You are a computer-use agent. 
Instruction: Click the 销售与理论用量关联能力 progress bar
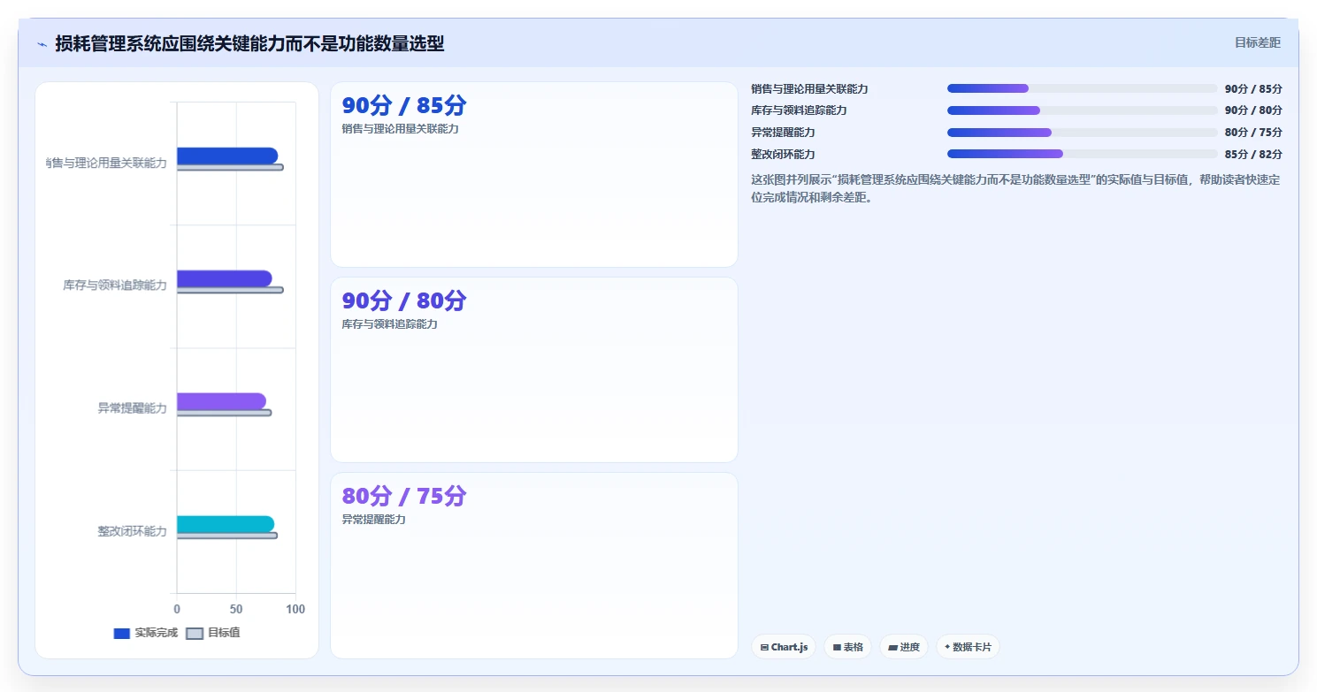tap(1083, 88)
